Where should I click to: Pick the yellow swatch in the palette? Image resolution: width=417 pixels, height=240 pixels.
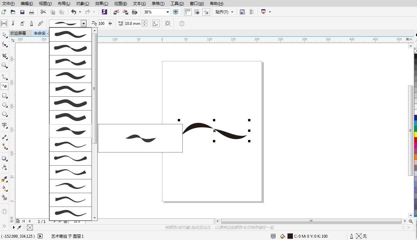coord(415,134)
